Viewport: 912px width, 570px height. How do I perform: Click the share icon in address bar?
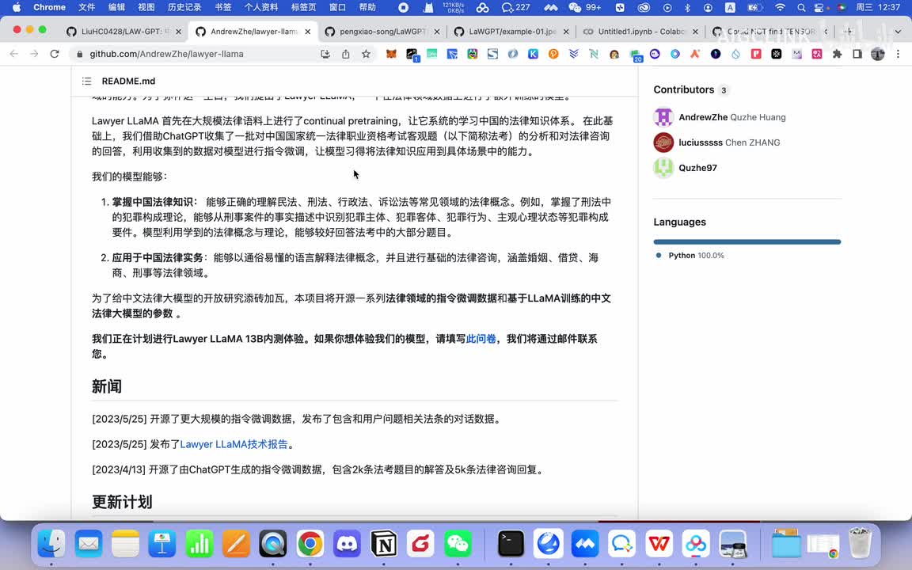[x=346, y=54]
